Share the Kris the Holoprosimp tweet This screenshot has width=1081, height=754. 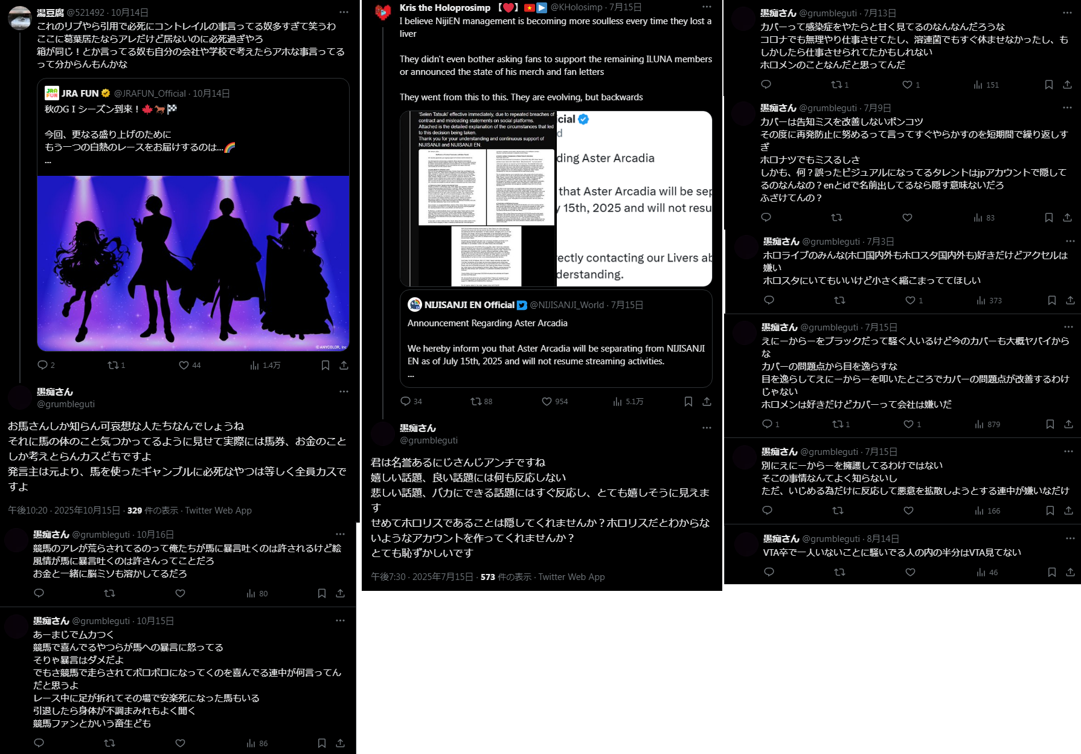coord(707,401)
